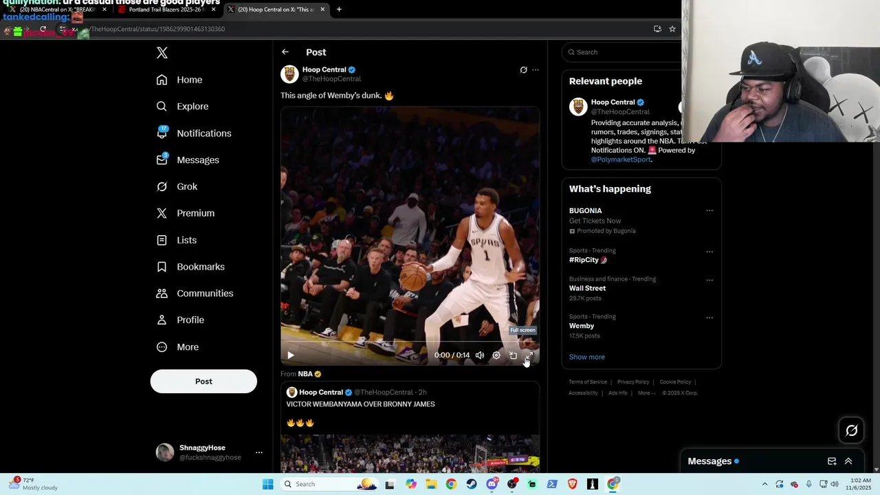Open the Explore page

pyautogui.click(x=182, y=107)
